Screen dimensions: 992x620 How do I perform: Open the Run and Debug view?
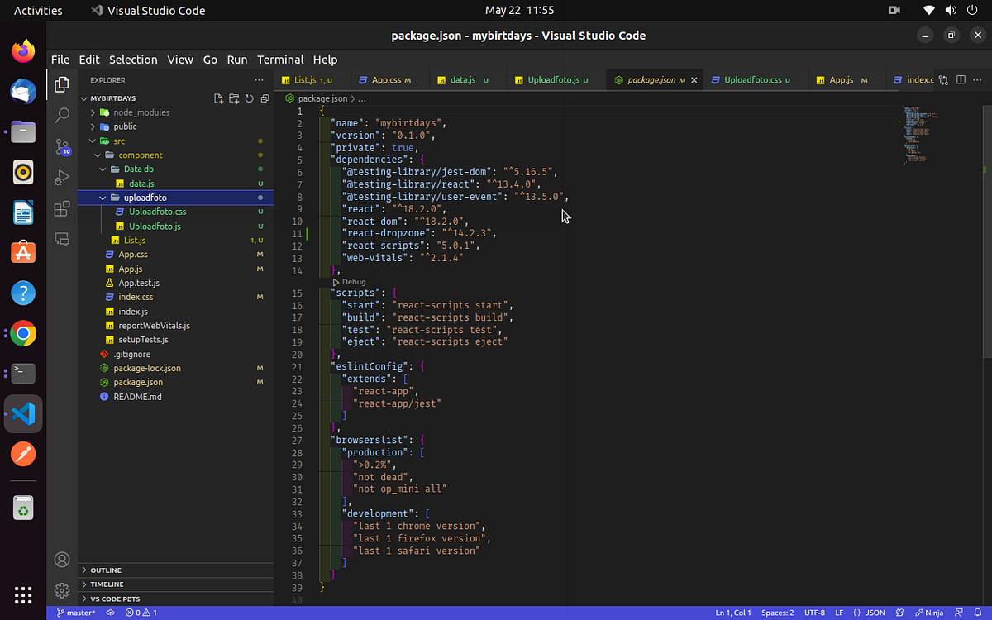tap(62, 177)
